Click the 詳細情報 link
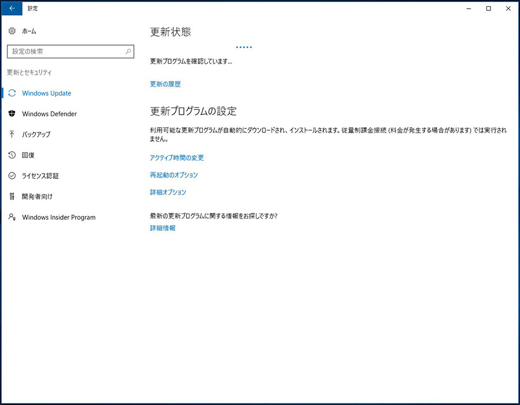The height and width of the screenshot is (405, 520). tap(163, 228)
